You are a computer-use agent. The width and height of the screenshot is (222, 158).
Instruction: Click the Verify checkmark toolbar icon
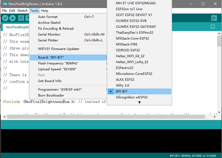point(5,18)
